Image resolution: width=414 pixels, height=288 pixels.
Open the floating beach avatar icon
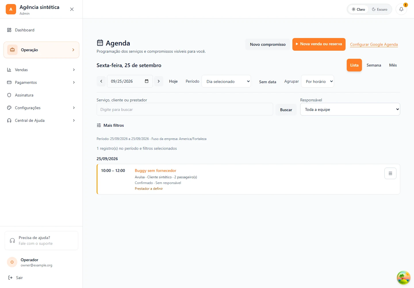pos(404,278)
